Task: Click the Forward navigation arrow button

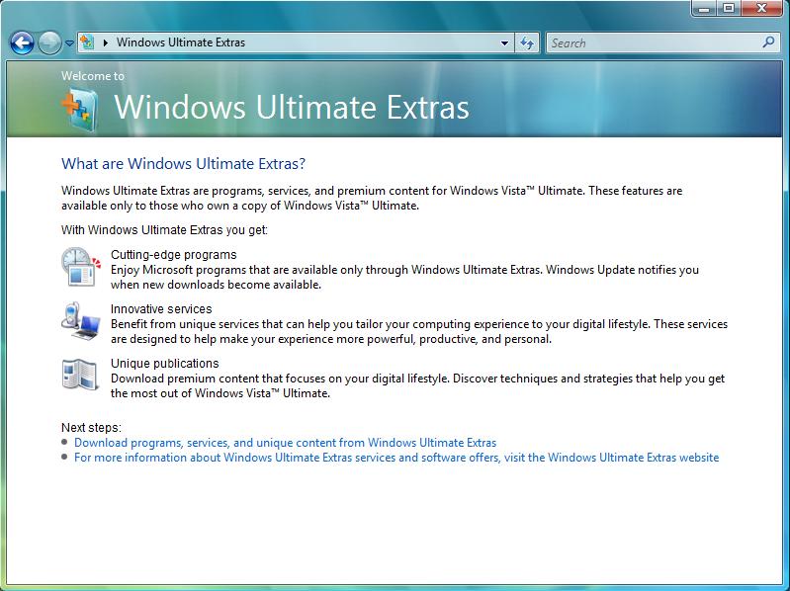Action: tap(49, 42)
